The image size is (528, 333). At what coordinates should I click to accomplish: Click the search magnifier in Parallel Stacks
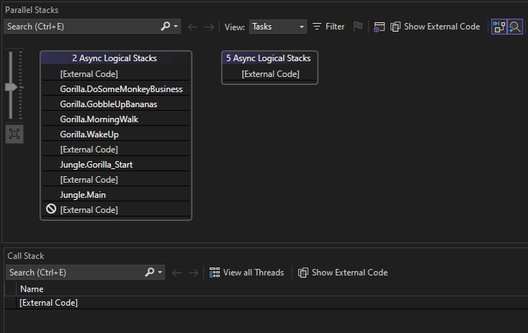[x=166, y=27]
